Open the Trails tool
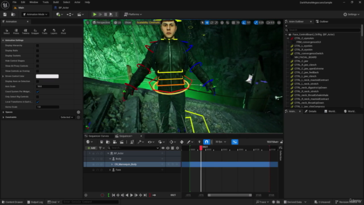Viewport: 364px width, 205px height. pyautogui.click(x=44, y=31)
